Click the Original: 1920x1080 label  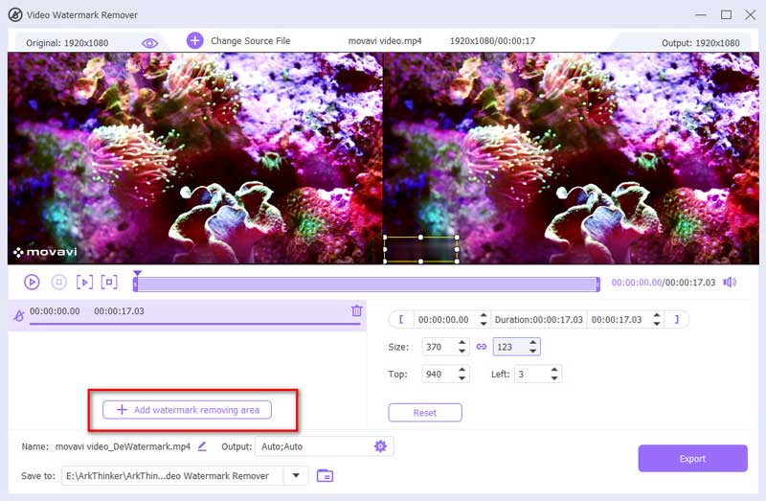[67, 43]
